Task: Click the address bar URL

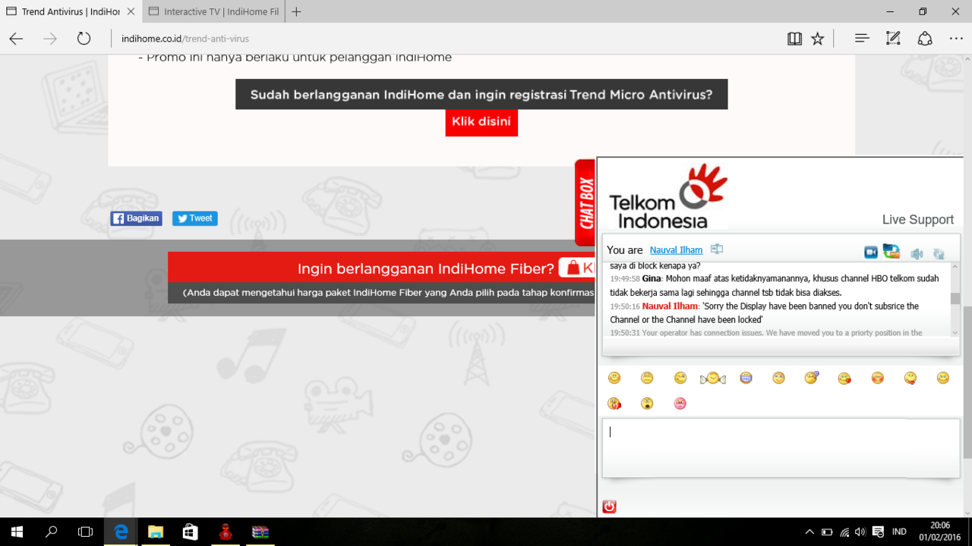Action: [x=185, y=39]
